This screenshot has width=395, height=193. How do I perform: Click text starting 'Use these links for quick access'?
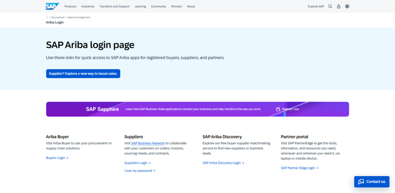pyautogui.click(x=135, y=58)
